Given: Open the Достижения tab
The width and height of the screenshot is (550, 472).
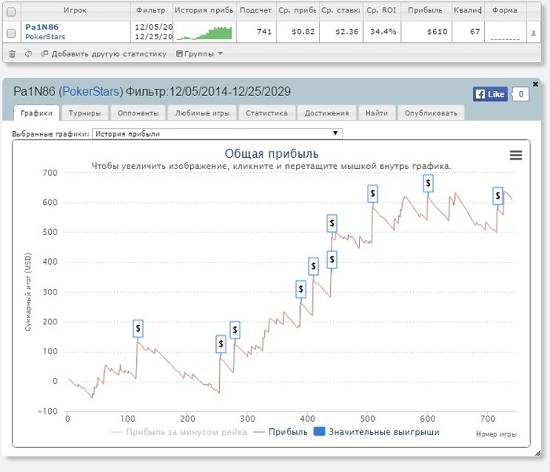Looking at the screenshot, I should pyautogui.click(x=327, y=113).
